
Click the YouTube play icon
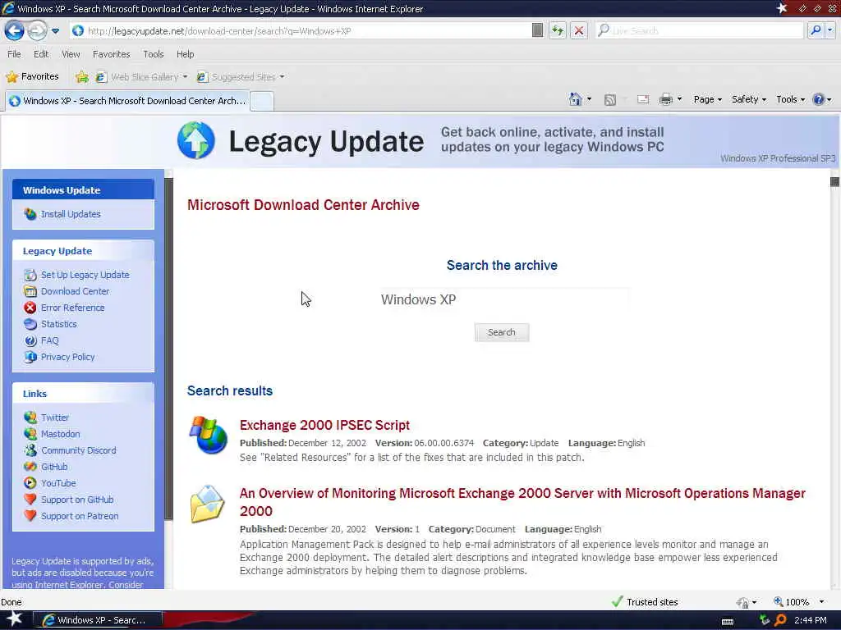coord(30,483)
